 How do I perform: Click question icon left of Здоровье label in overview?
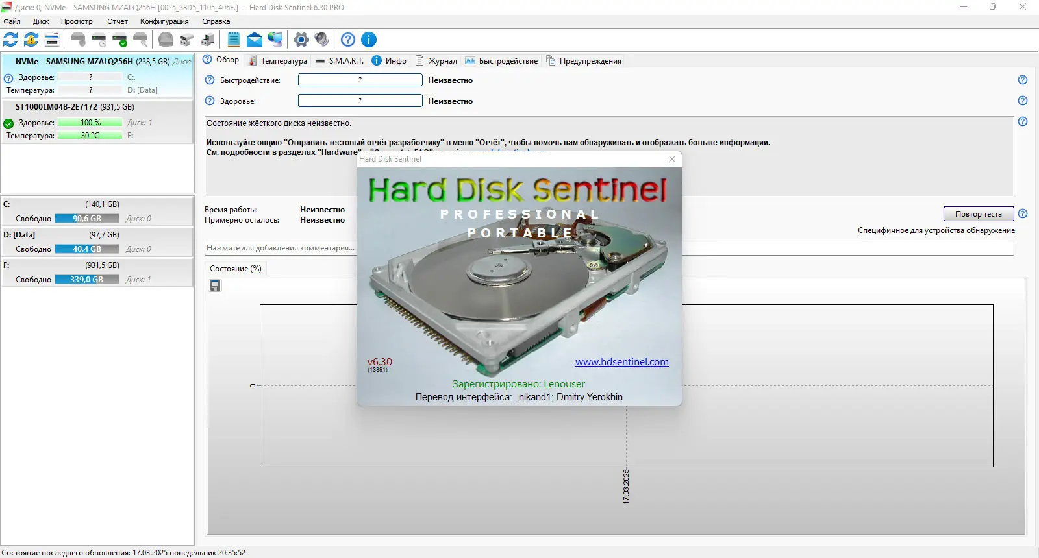pyautogui.click(x=210, y=101)
